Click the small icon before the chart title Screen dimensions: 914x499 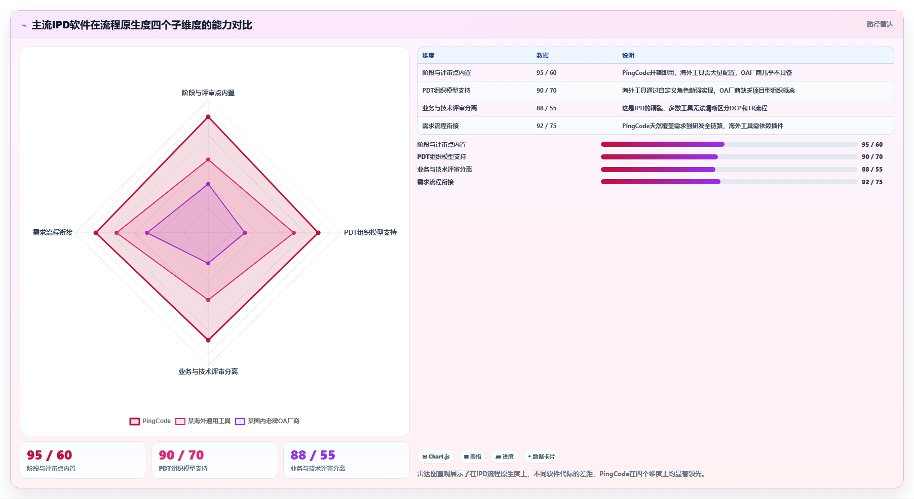coord(24,25)
